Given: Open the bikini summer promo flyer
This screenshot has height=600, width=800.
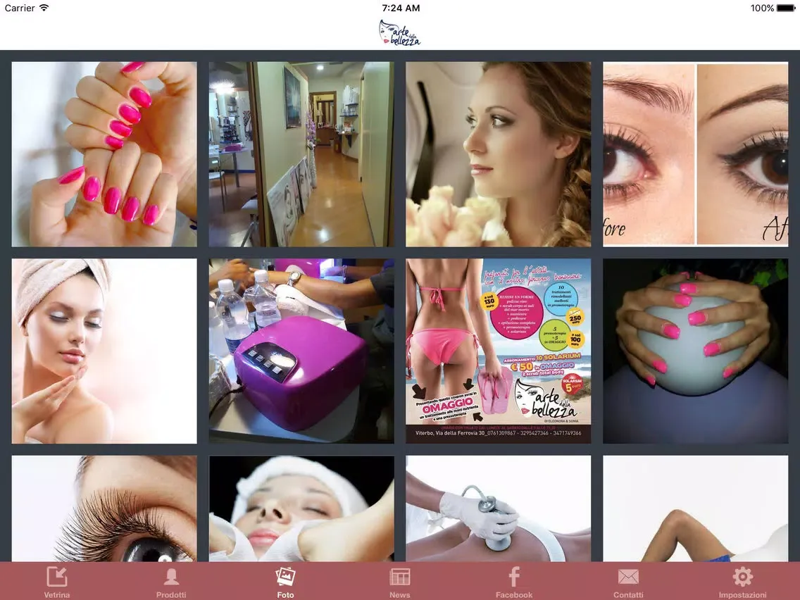Looking at the screenshot, I should click(499, 351).
